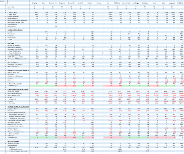Click the 'Midstates' header cell
The image size is (184, 154).
(x=117, y=3)
